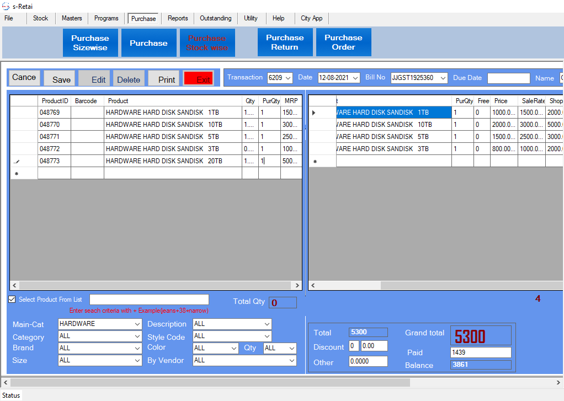The width and height of the screenshot is (564, 401).
Task: Click the Save button
Action: point(61,79)
